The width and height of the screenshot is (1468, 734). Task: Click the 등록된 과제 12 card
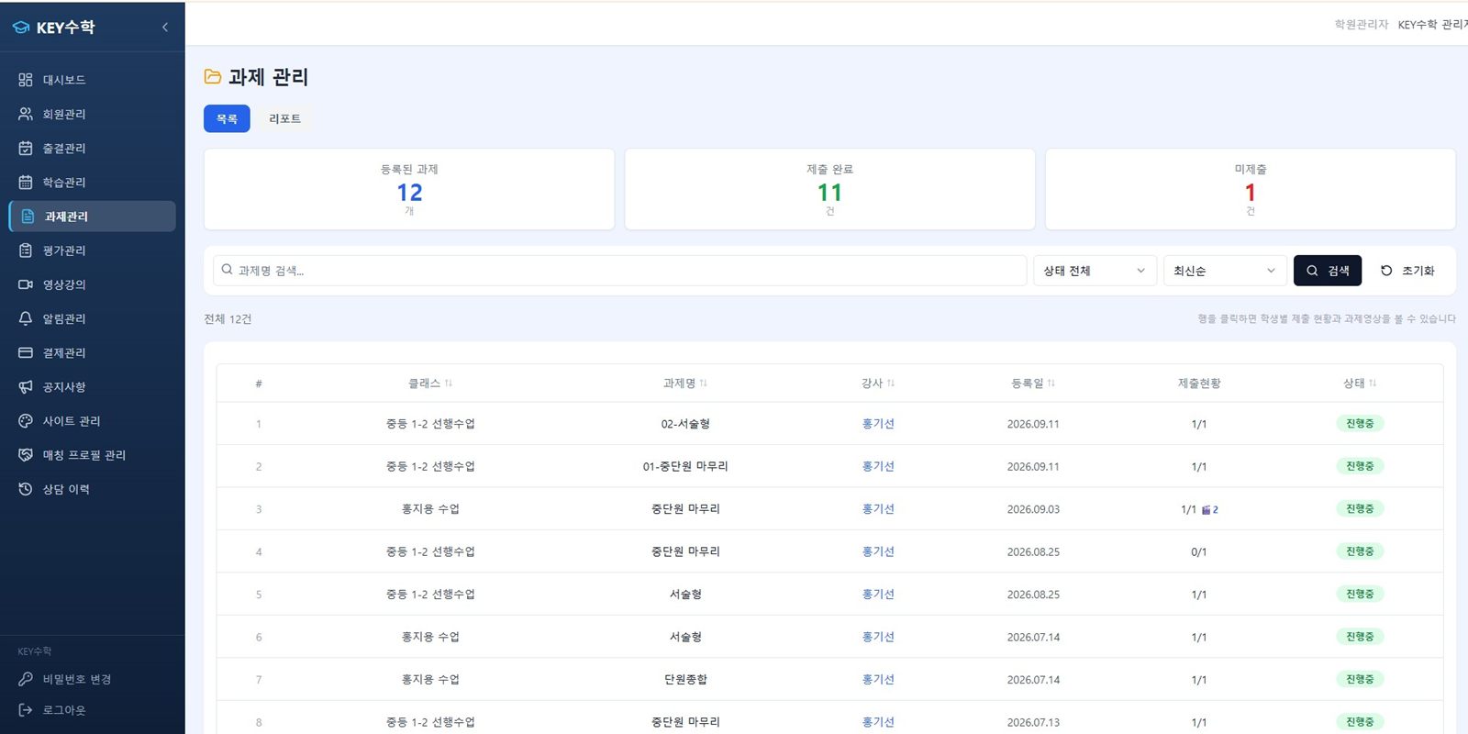click(409, 189)
